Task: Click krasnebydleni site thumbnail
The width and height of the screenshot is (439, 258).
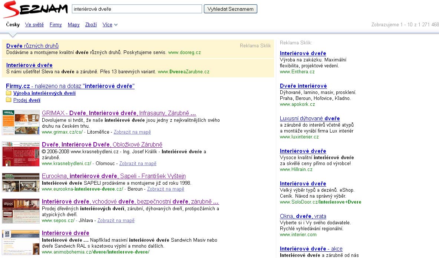Action: pyautogui.click(x=21, y=154)
